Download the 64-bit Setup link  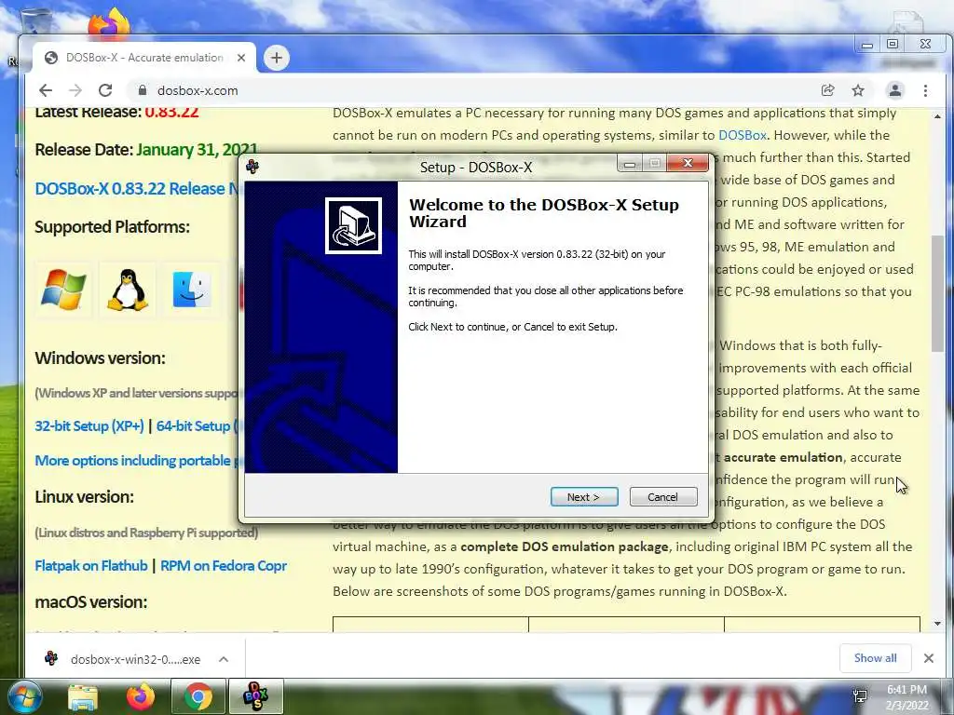pos(196,425)
